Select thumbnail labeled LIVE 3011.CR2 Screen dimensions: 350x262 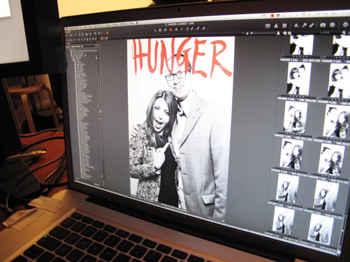295,117
